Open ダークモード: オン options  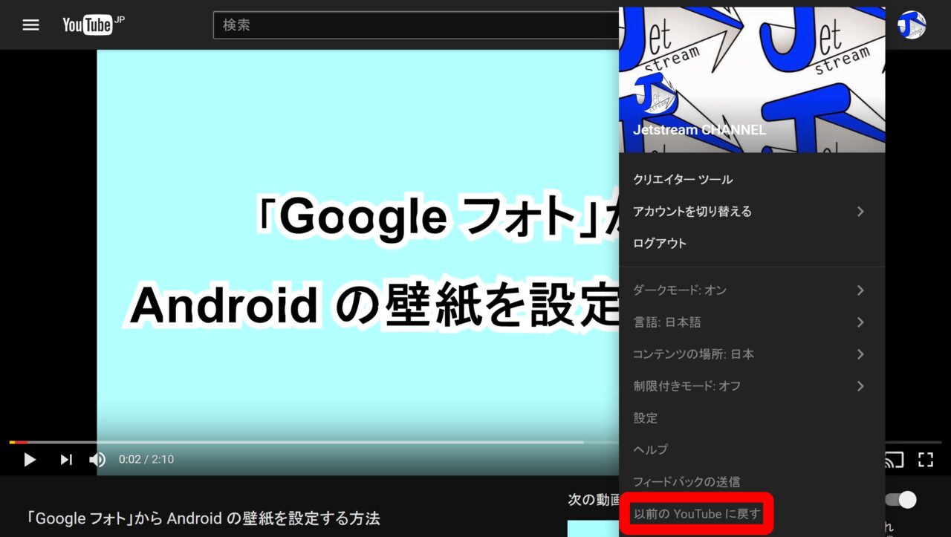pos(750,290)
